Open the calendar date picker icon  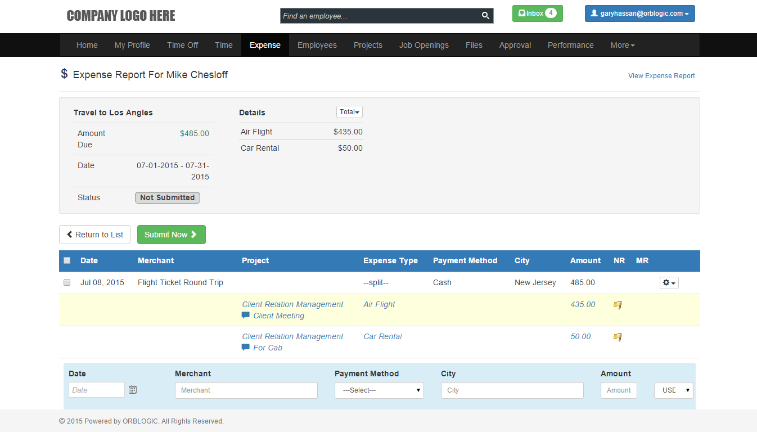point(133,390)
